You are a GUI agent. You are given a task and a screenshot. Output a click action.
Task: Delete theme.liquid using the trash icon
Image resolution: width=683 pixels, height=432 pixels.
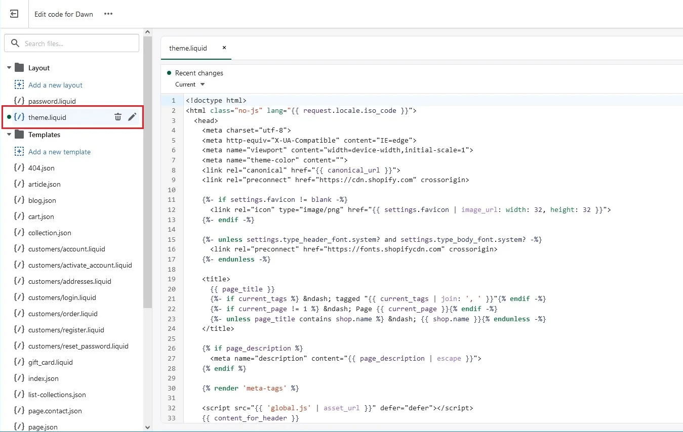tap(118, 117)
